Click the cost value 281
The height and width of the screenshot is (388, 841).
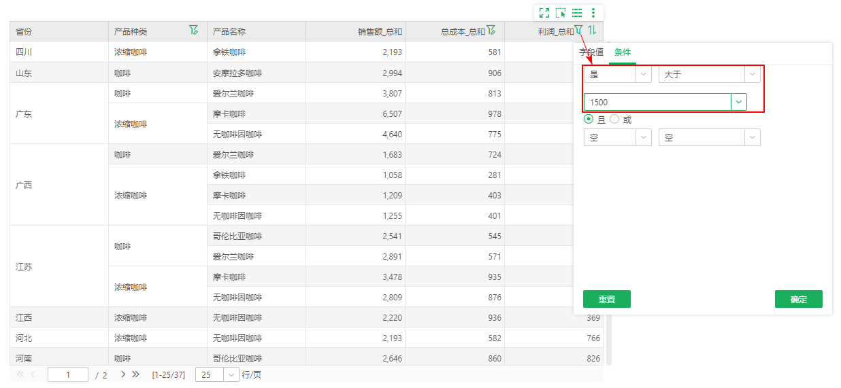point(455,175)
